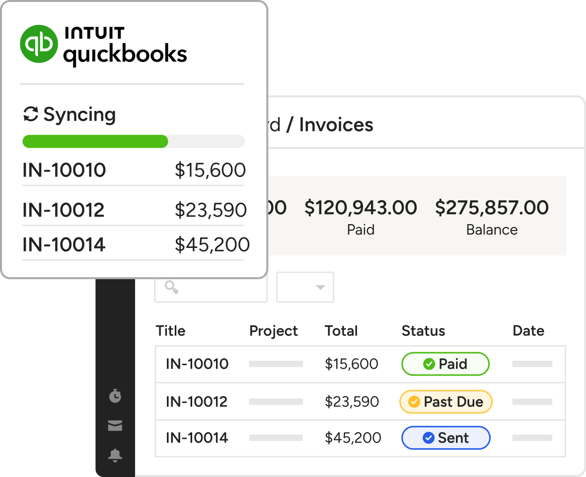Click the Syncing status label
The height and width of the screenshot is (477, 586).
[79, 115]
